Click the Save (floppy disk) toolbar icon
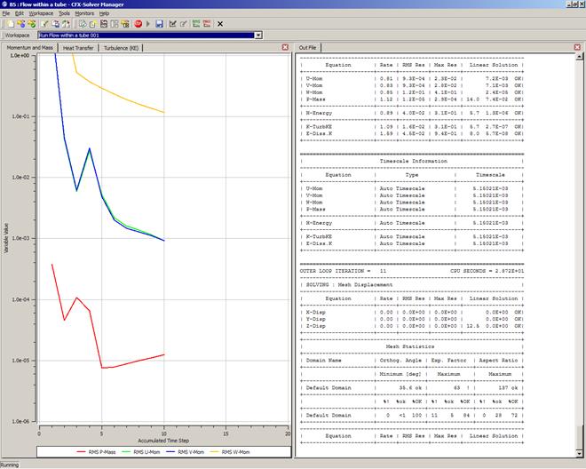This screenshot has width=586, height=469. (159, 24)
